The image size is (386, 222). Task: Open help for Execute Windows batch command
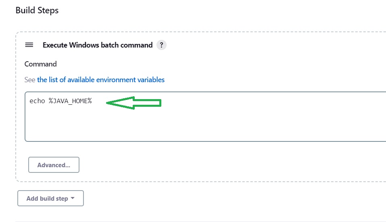click(161, 45)
